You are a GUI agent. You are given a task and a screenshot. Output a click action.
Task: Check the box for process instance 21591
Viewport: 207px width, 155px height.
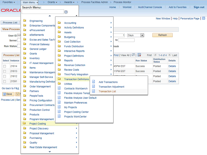[5, 81]
